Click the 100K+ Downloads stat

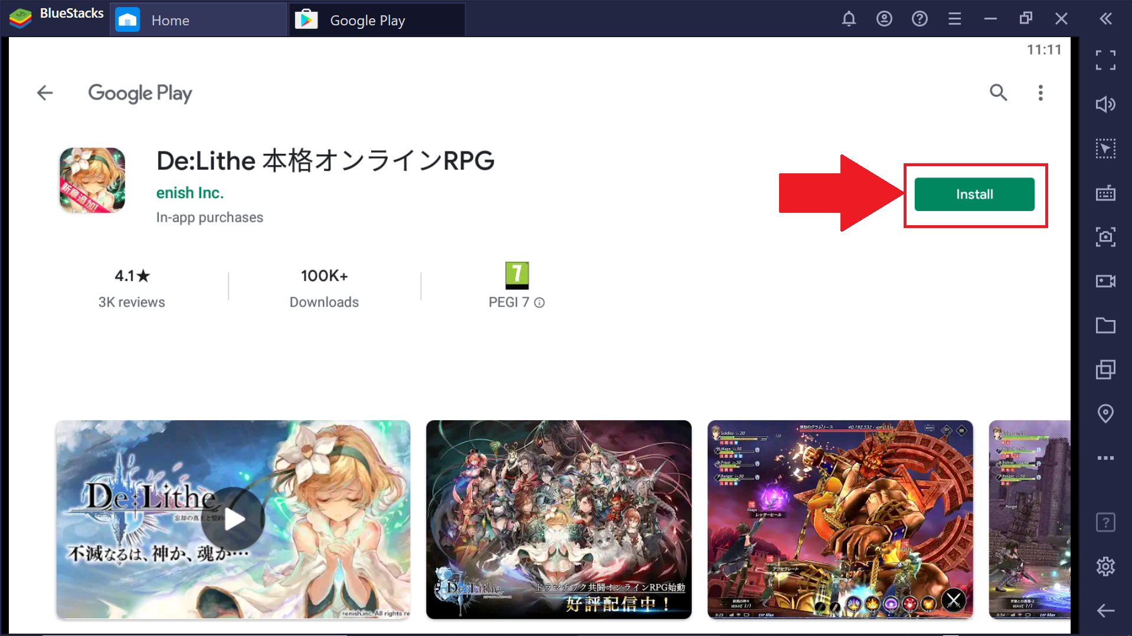(324, 288)
